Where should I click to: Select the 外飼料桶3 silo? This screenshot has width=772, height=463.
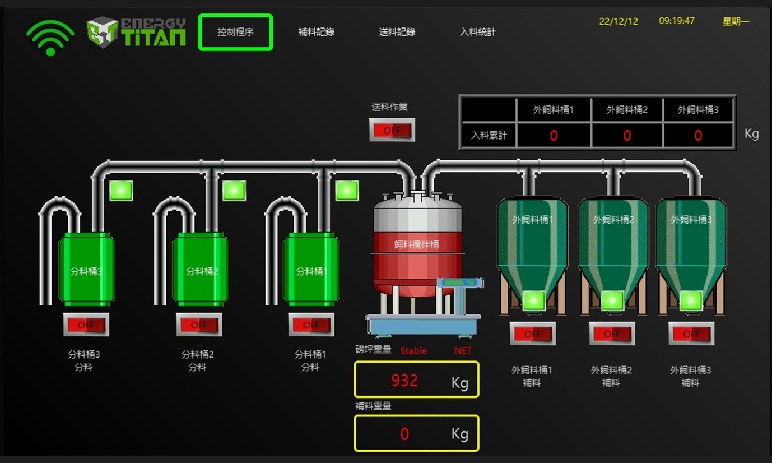pyautogui.click(x=691, y=247)
